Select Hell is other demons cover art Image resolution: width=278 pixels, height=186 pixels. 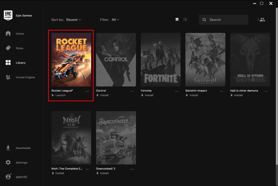click(x=250, y=59)
